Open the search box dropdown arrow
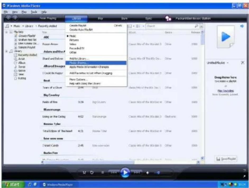249x188 pixels. pyautogui.click(x=201, y=26)
